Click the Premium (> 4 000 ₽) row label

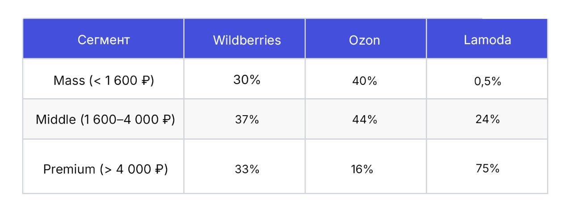coord(105,170)
